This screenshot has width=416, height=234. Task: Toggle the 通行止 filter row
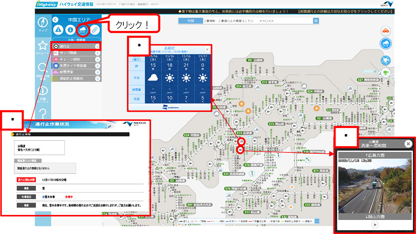[76, 47]
